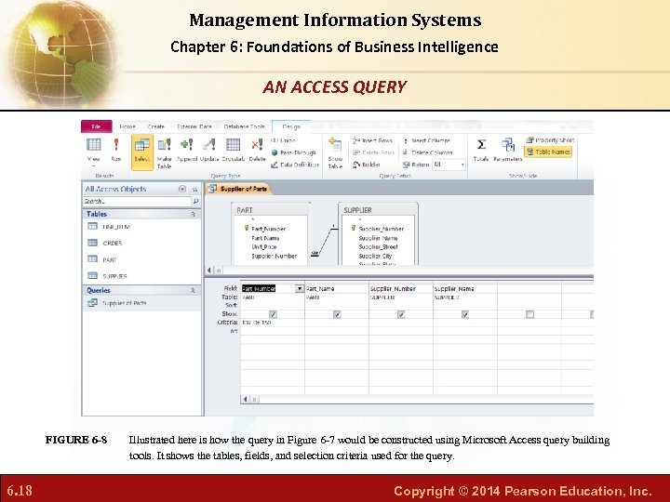Click the Union query option
Screen dimensions: 670x502
click(x=283, y=140)
